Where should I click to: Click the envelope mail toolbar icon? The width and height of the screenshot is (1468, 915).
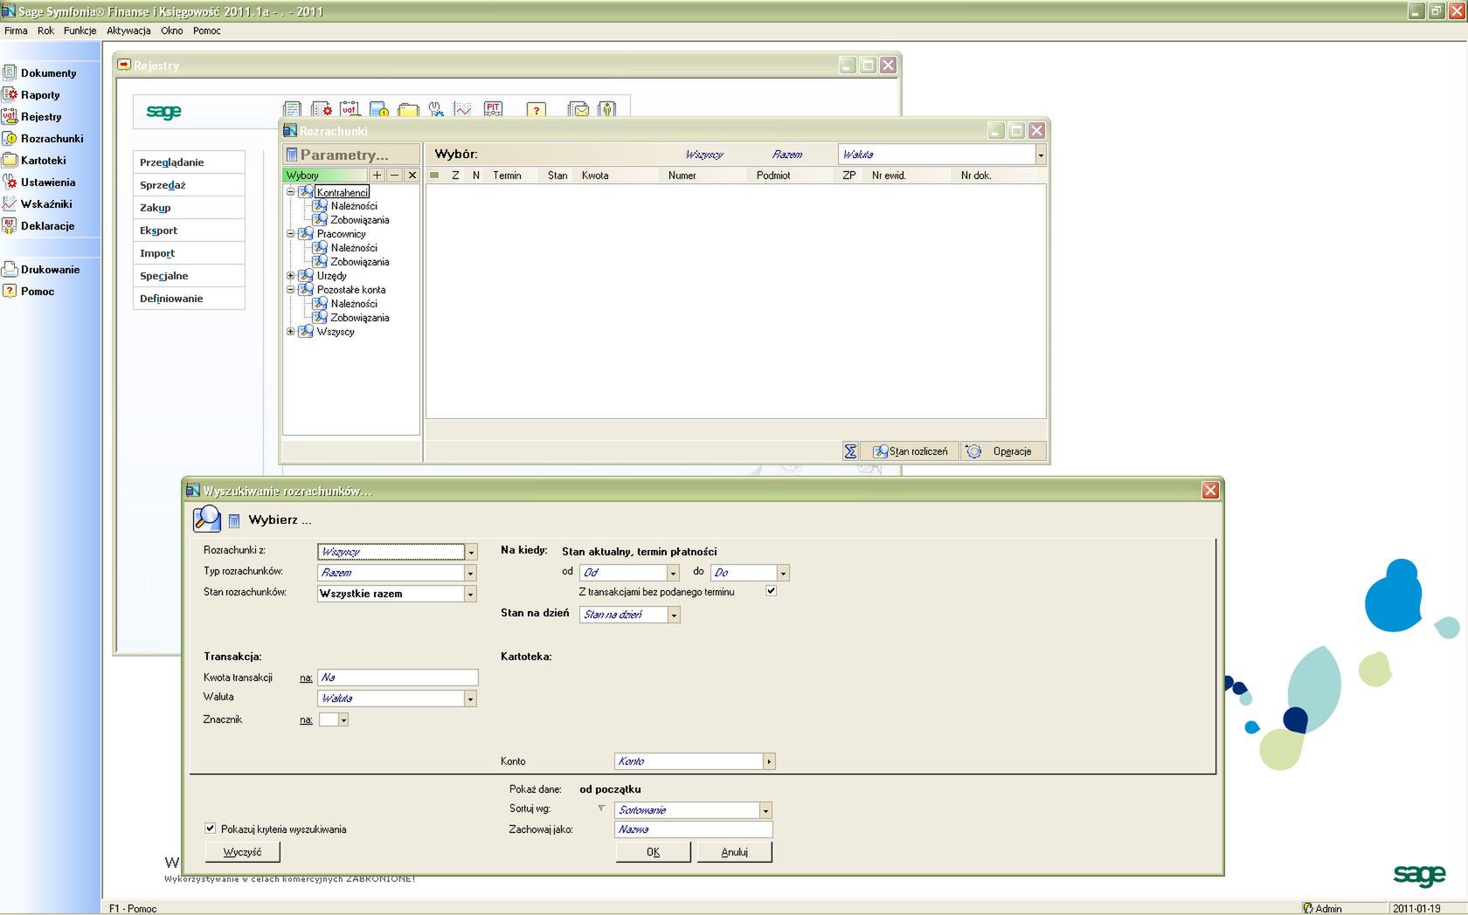point(578,109)
